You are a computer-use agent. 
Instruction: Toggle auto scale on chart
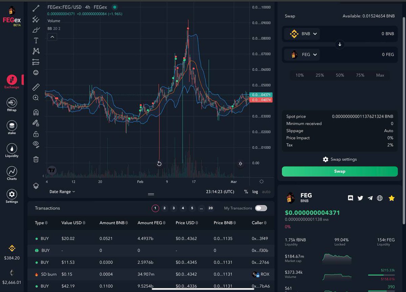(266, 192)
